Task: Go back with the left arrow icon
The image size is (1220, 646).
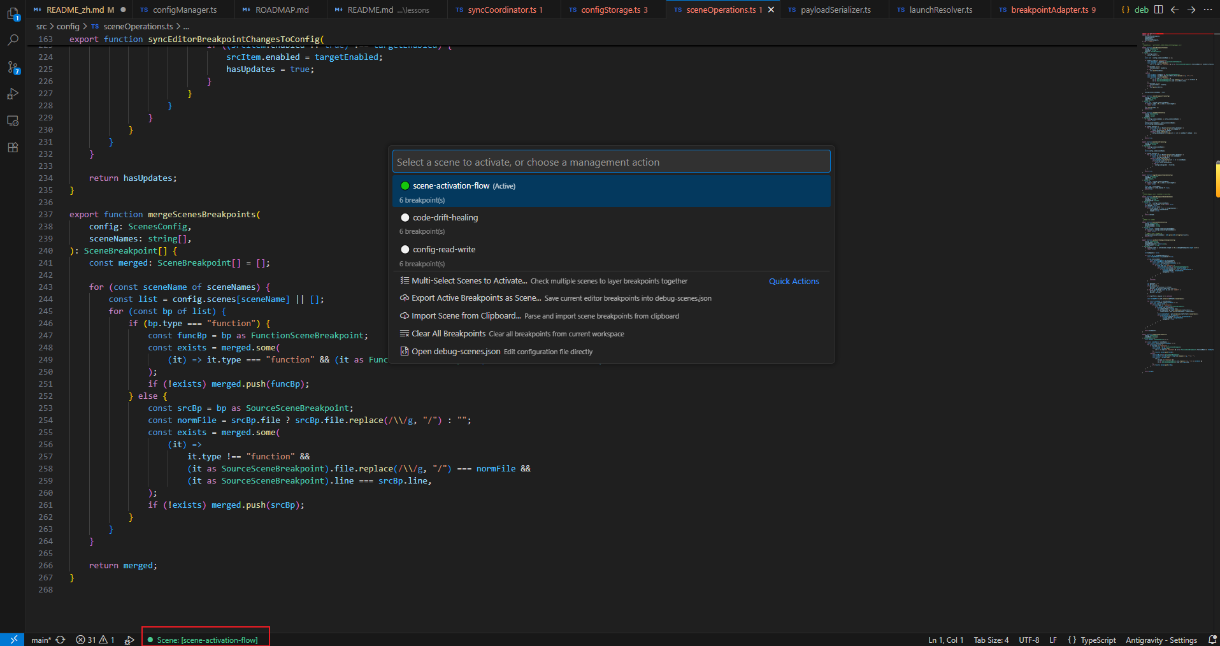Action: coord(1175,10)
